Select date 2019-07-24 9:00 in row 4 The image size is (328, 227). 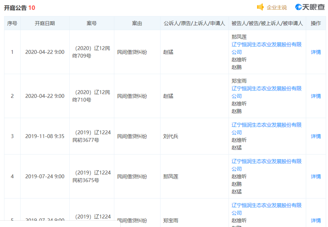(45, 176)
